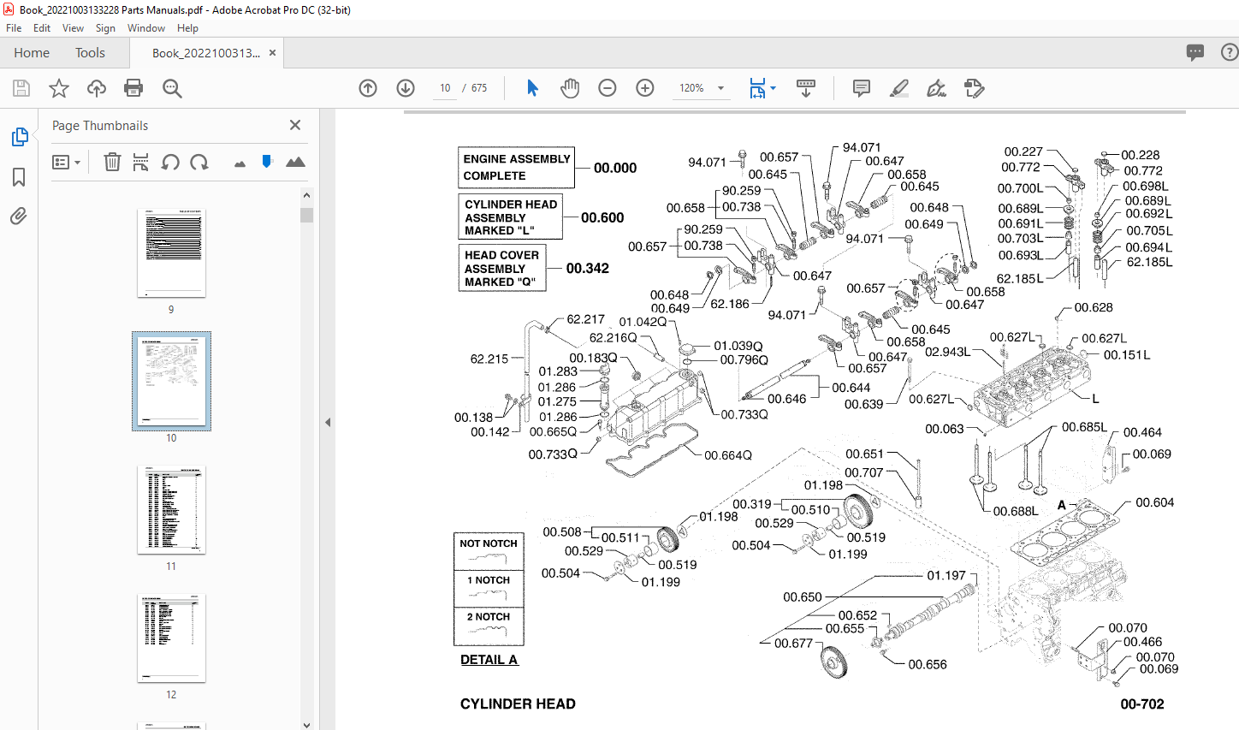Open the Attachments paperclip panel
The width and height of the screenshot is (1239, 730).
[19, 216]
